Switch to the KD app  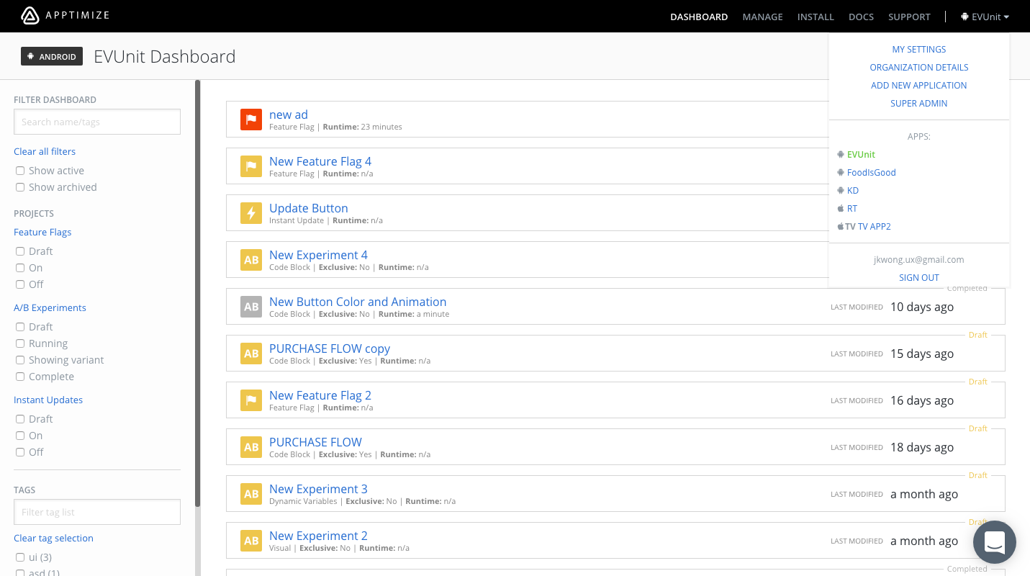(853, 190)
